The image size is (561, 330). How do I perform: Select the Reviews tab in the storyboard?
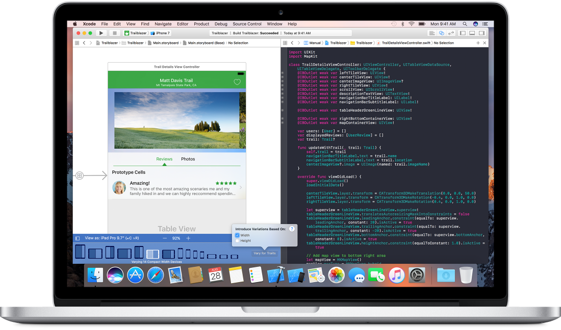[x=164, y=159]
